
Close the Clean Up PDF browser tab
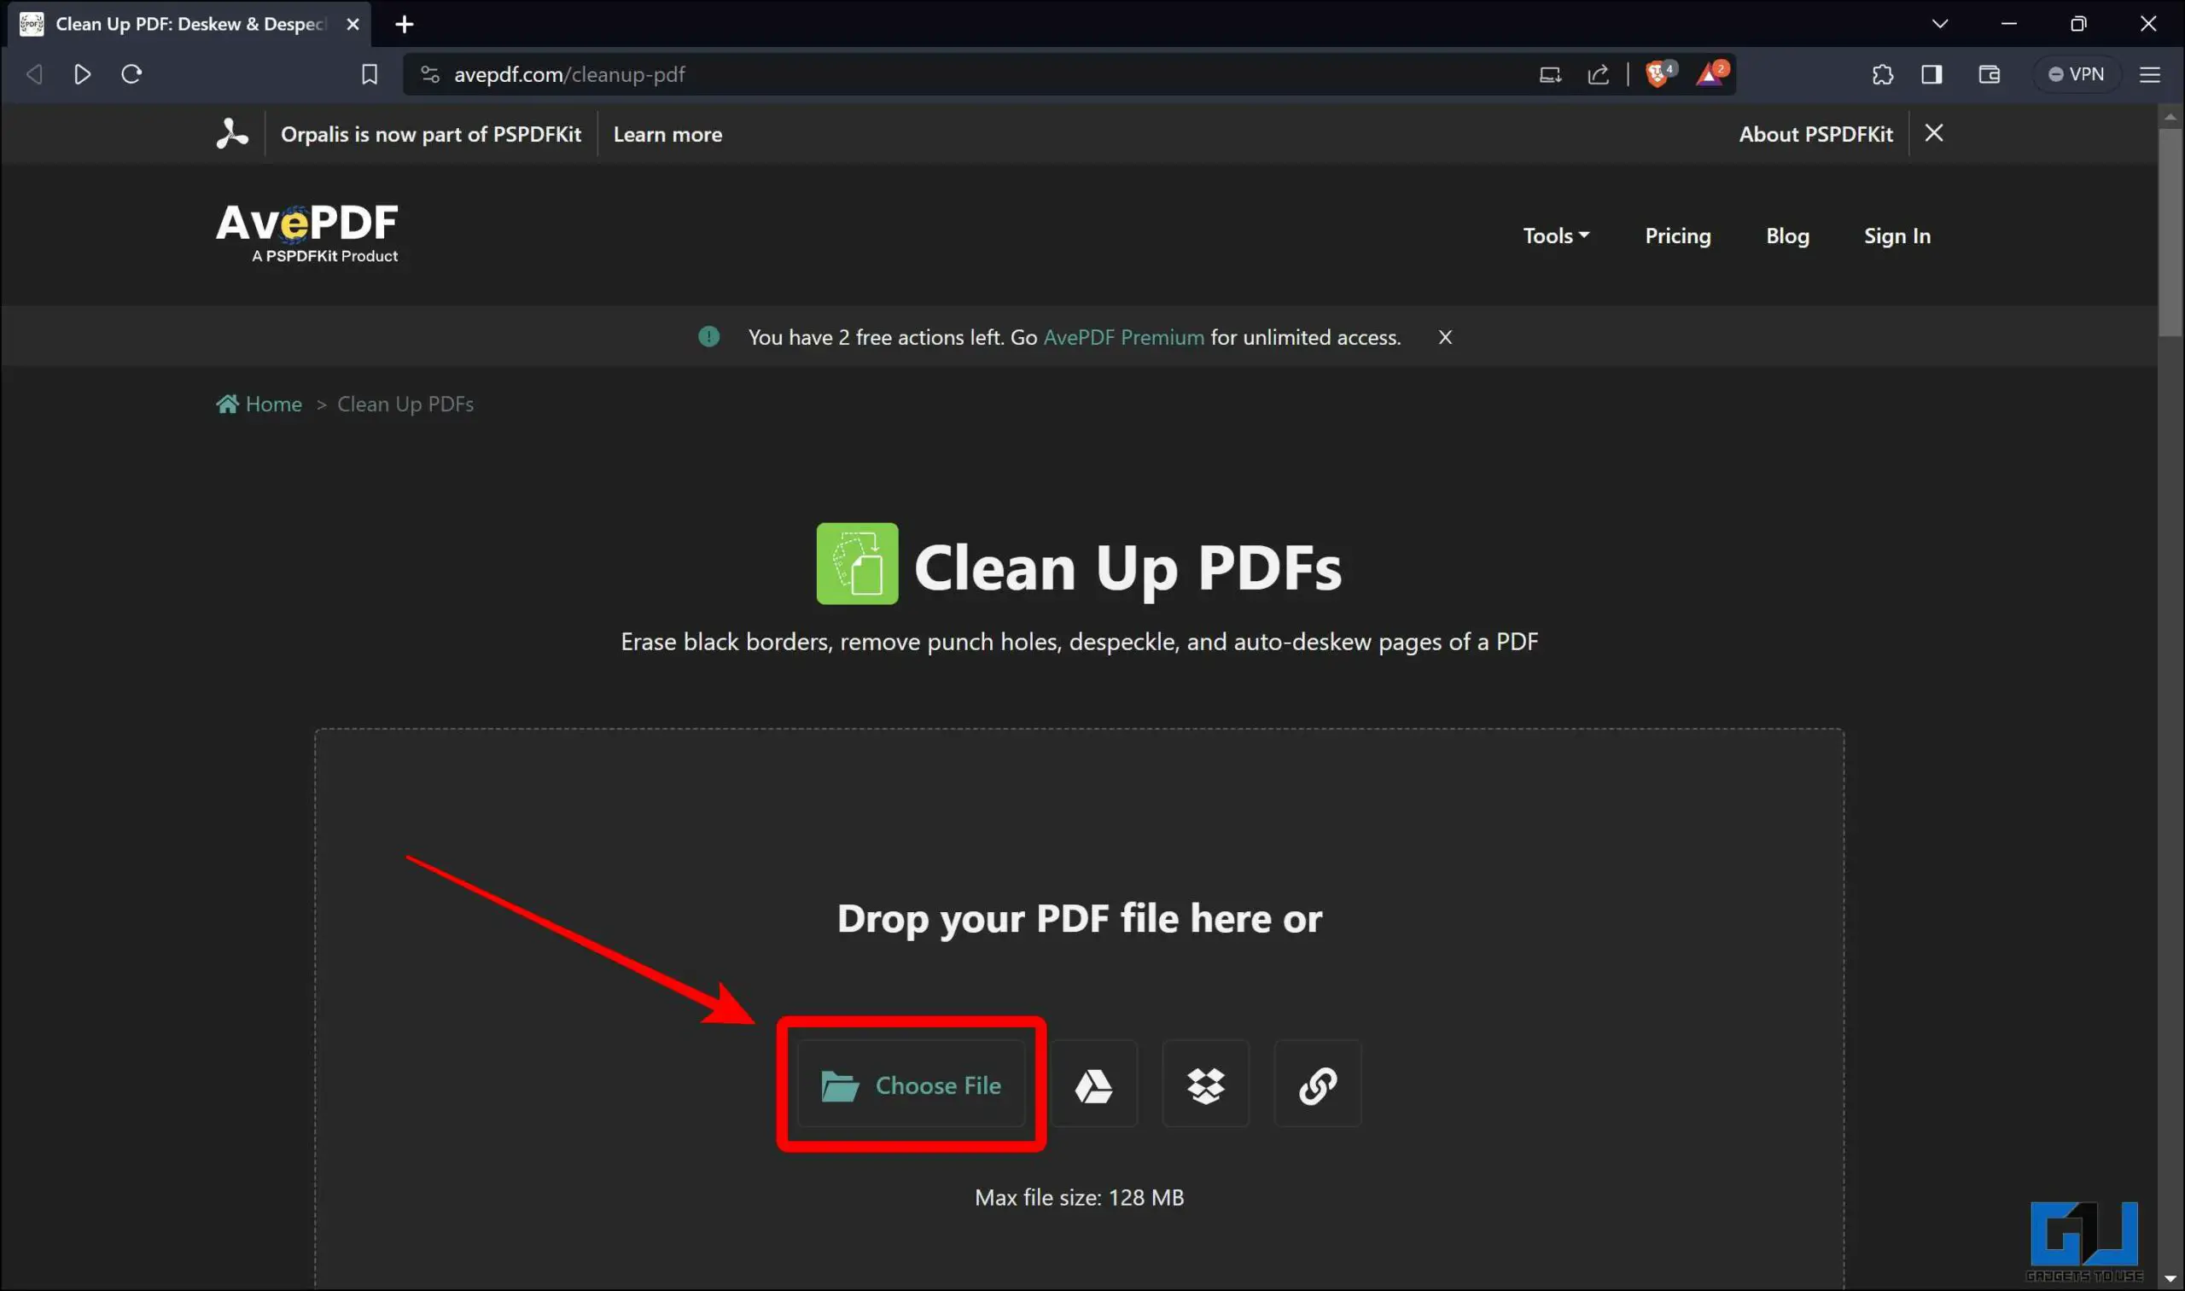pos(353,25)
